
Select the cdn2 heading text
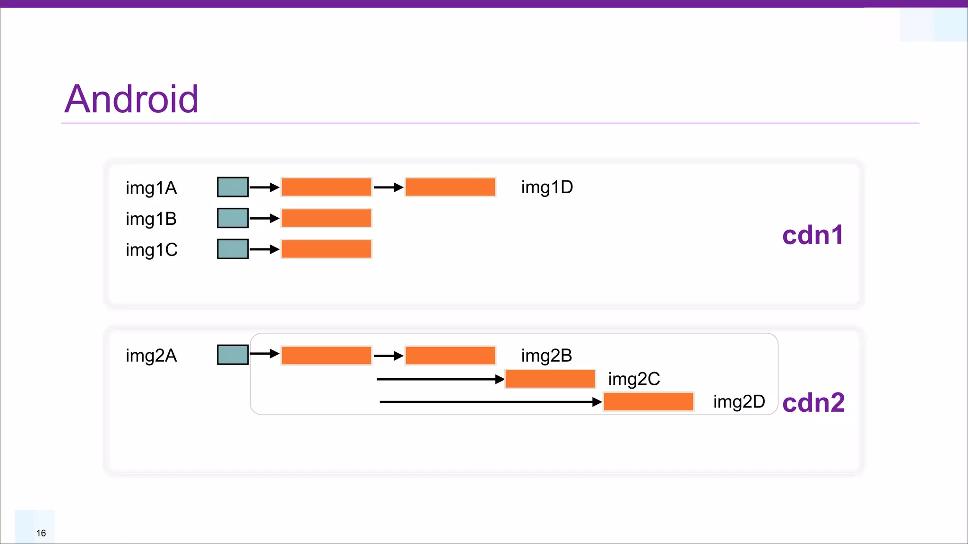(813, 403)
